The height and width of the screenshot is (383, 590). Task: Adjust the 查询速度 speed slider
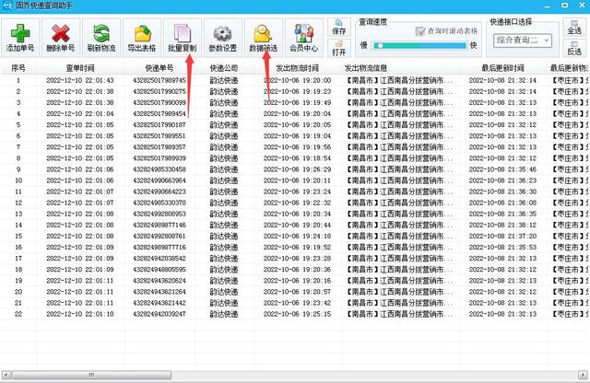click(419, 45)
